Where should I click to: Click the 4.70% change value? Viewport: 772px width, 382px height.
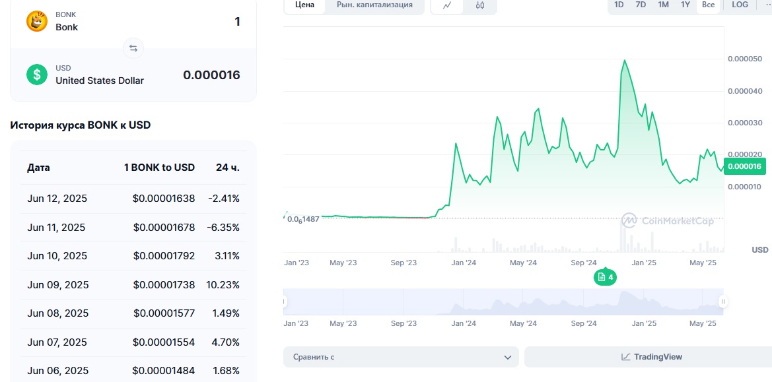(x=226, y=342)
